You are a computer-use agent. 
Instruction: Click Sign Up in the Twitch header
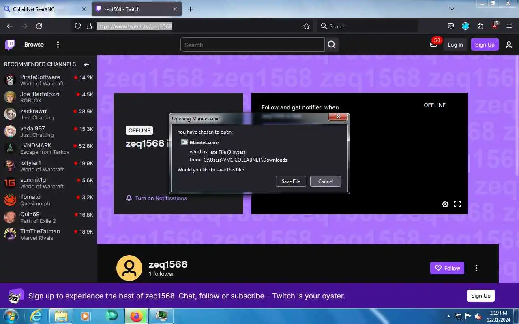pos(485,45)
